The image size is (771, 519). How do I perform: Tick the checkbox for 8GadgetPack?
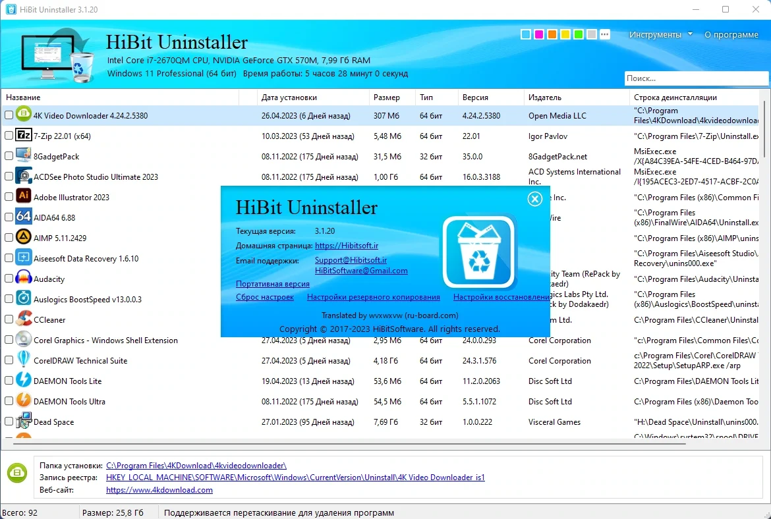(x=9, y=156)
